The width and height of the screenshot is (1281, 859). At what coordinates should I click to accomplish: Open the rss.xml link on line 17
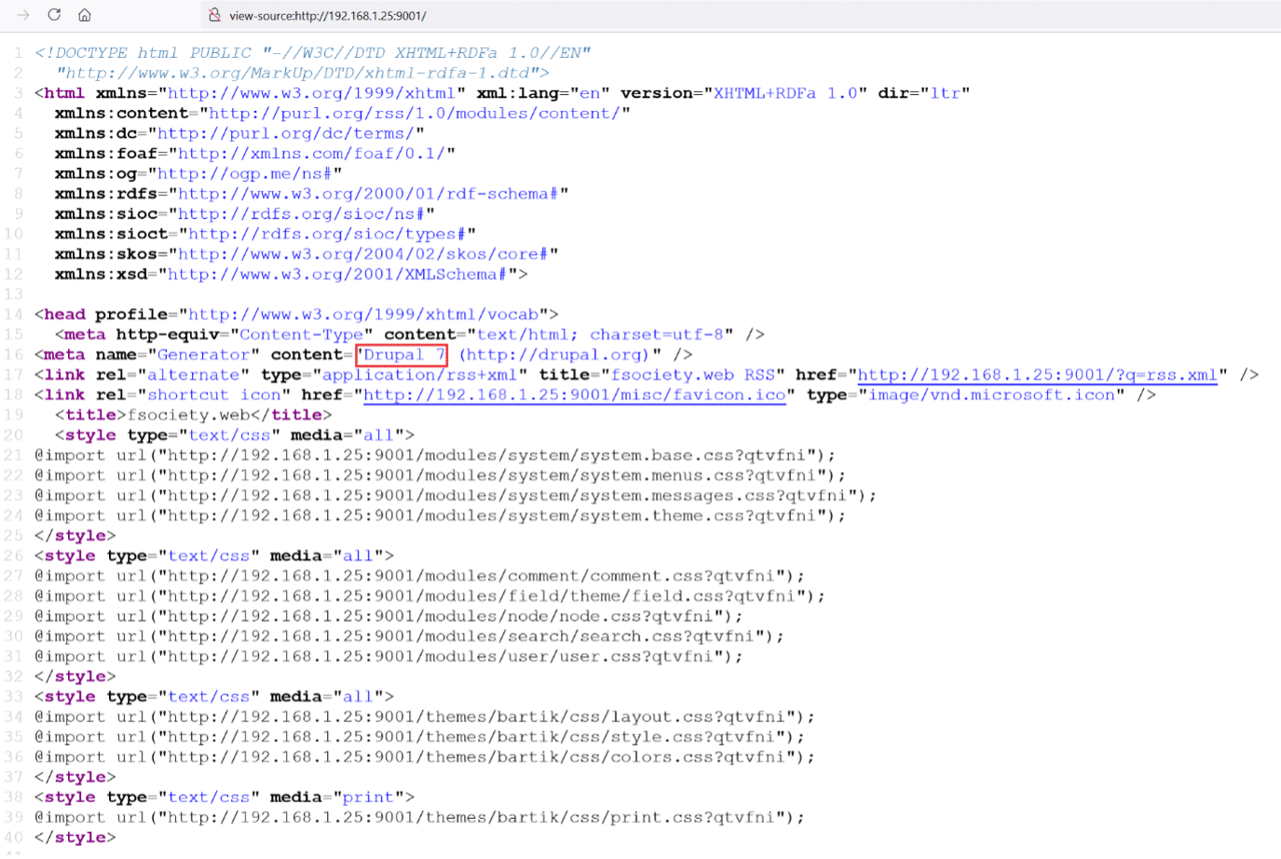(x=1036, y=375)
